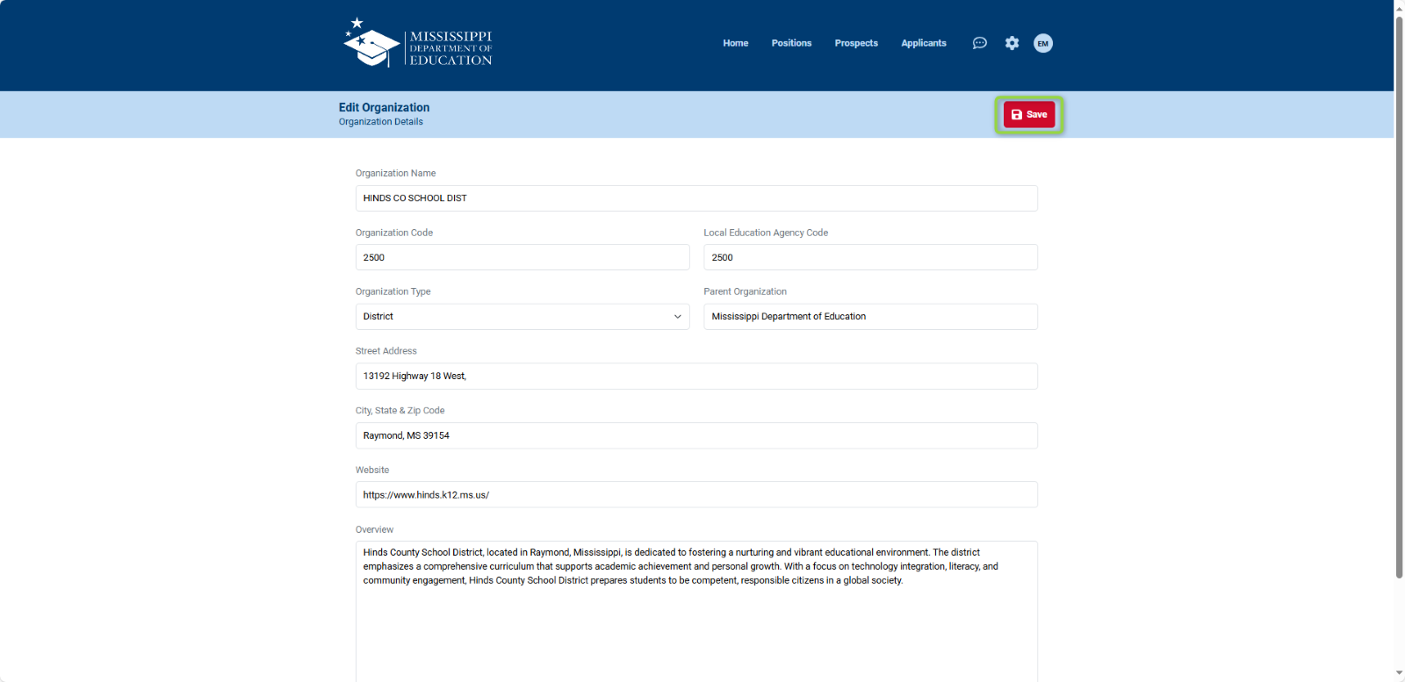Open the Prospects menu item
Screen dimensions: 1405x682
click(856, 43)
